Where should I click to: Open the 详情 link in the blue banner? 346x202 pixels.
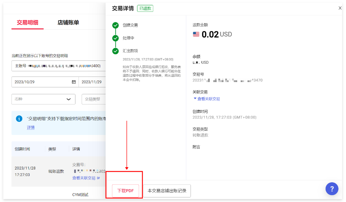point(31,127)
